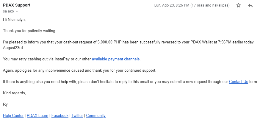This screenshot has width=260, height=119.
Task: Click the 'Again, apologies' sentence
Action: click(80, 70)
